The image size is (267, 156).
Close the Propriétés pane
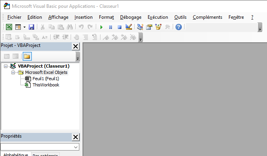click(76, 137)
